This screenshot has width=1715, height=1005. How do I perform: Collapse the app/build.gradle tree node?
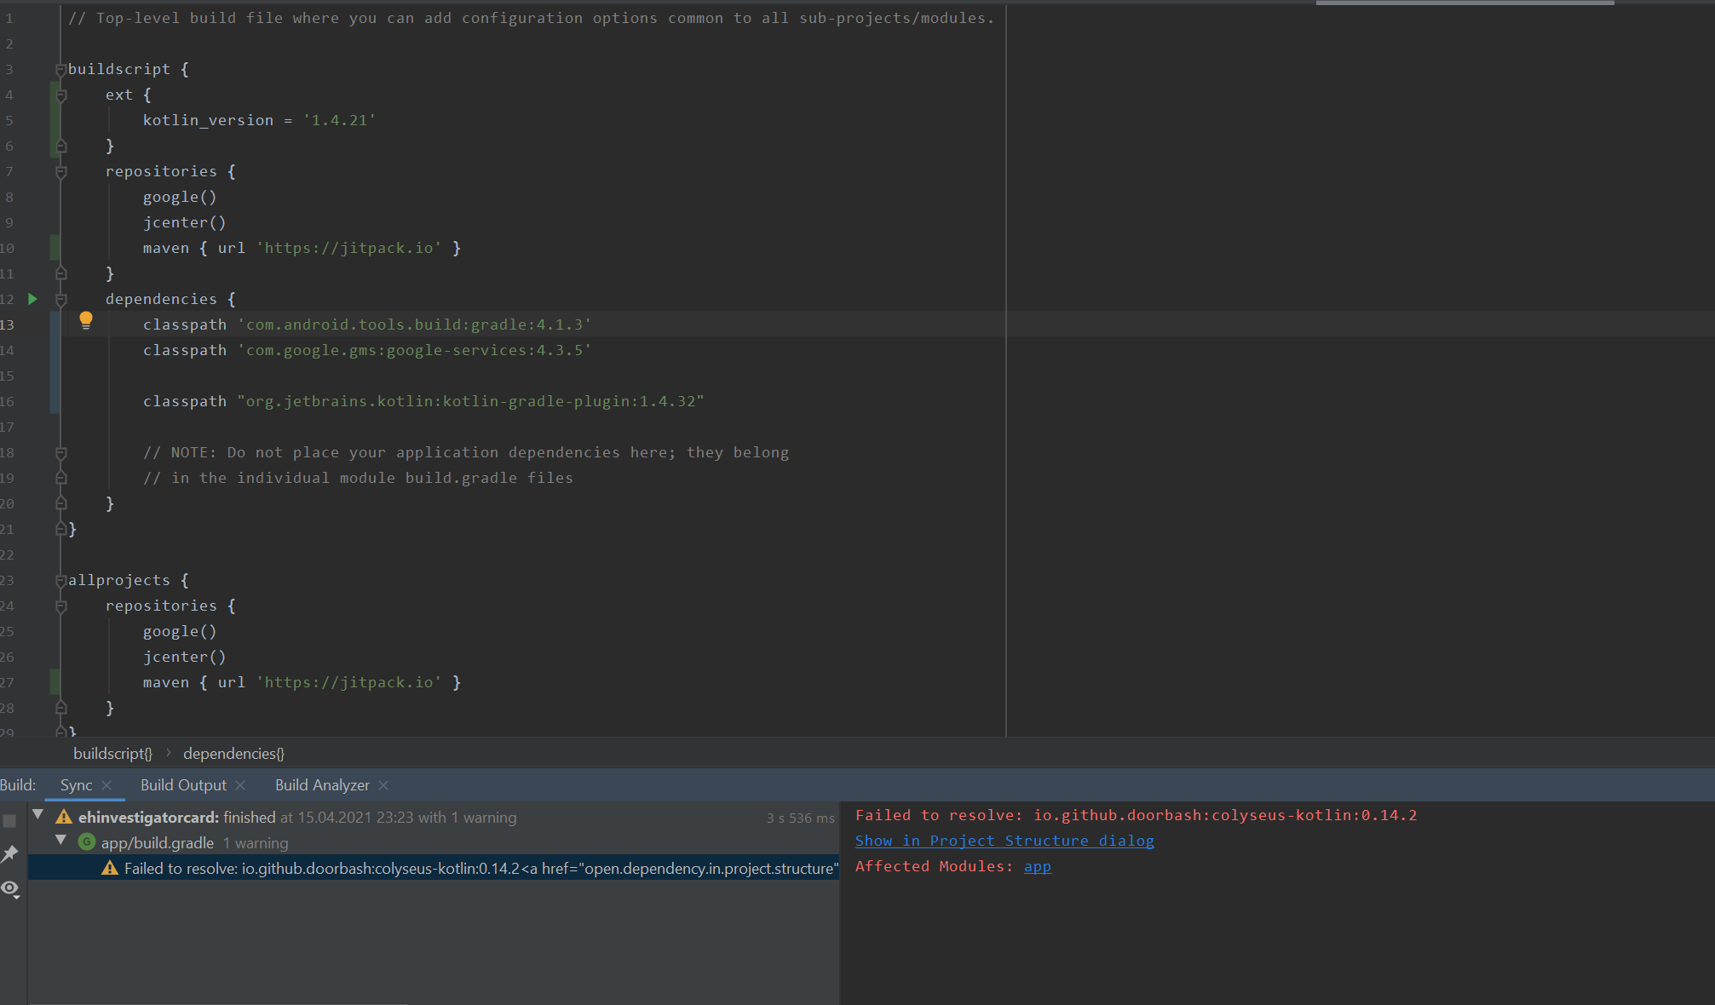tap(60, 838)
